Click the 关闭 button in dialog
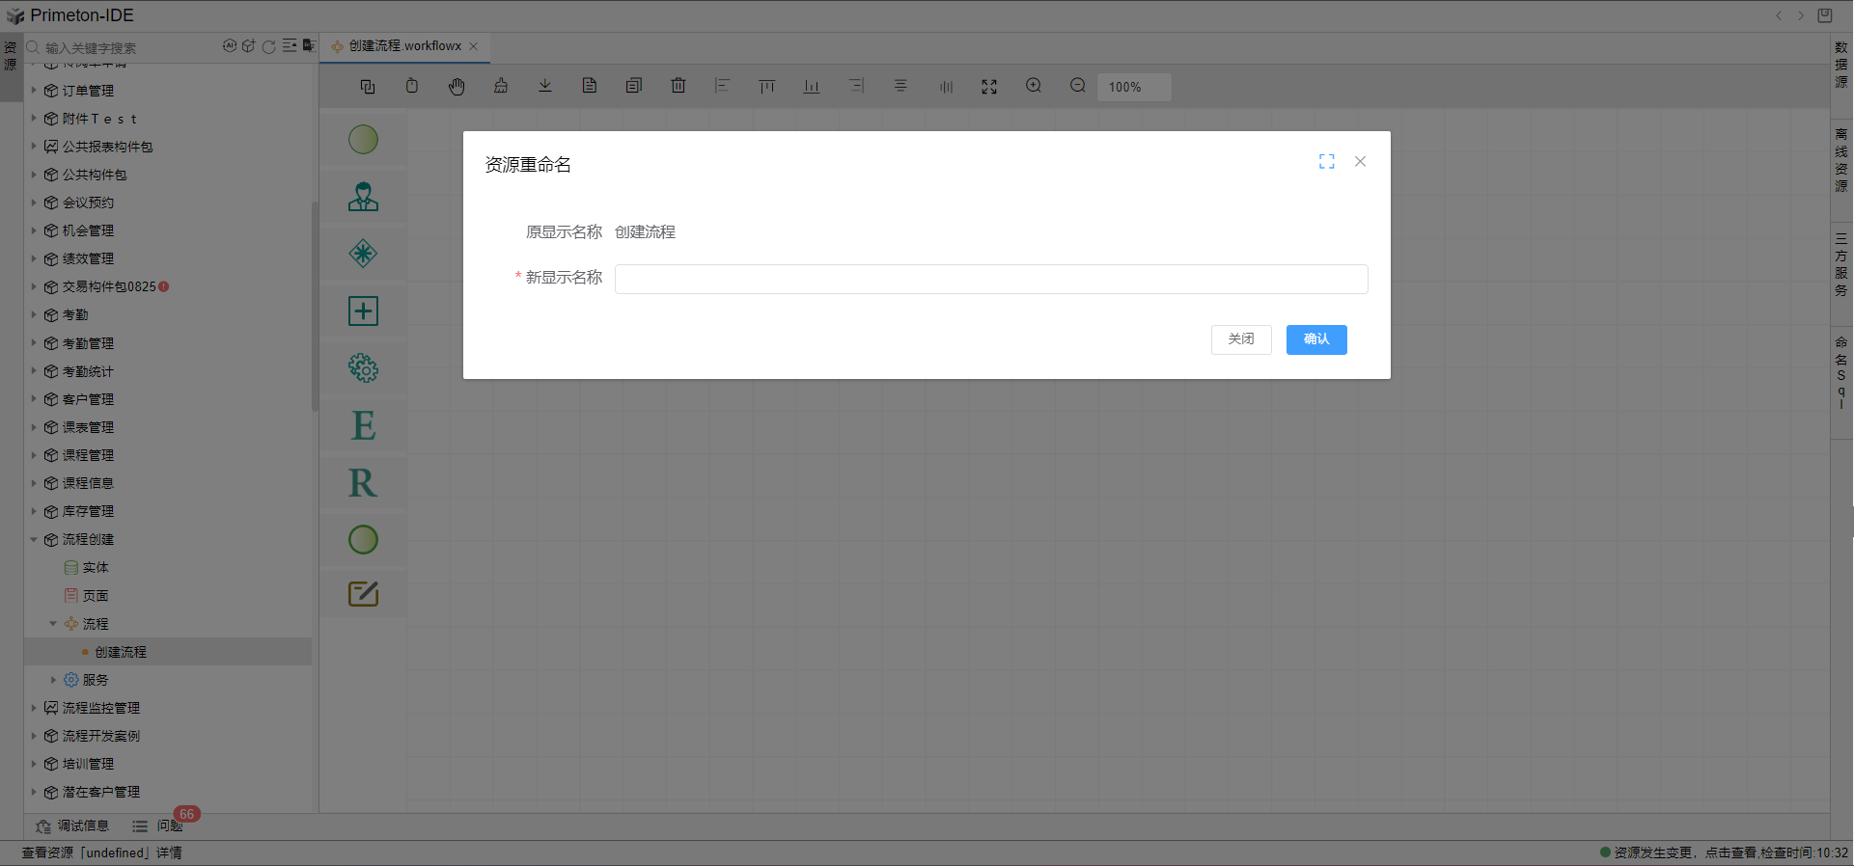The width and height of the screenshot is (1854, 866). (1241, 339)
